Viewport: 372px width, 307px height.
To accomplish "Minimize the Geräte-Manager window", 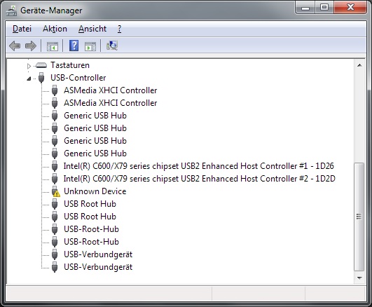I will click(305, 8).
